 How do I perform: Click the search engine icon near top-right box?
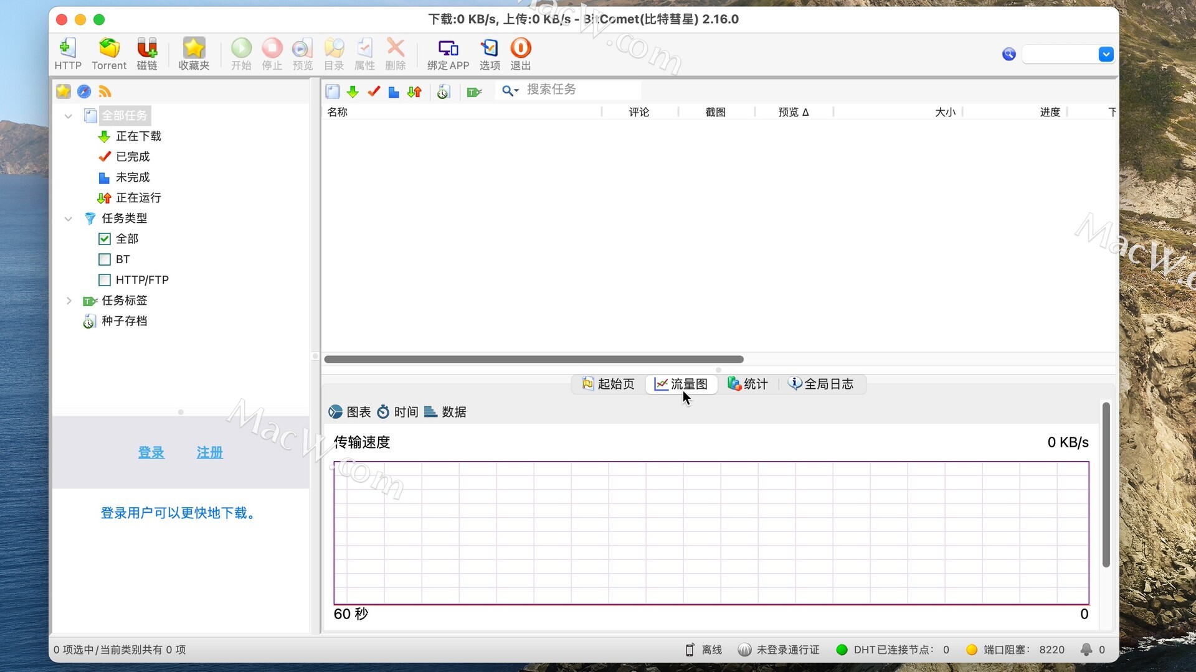[x=1009, y=54]
